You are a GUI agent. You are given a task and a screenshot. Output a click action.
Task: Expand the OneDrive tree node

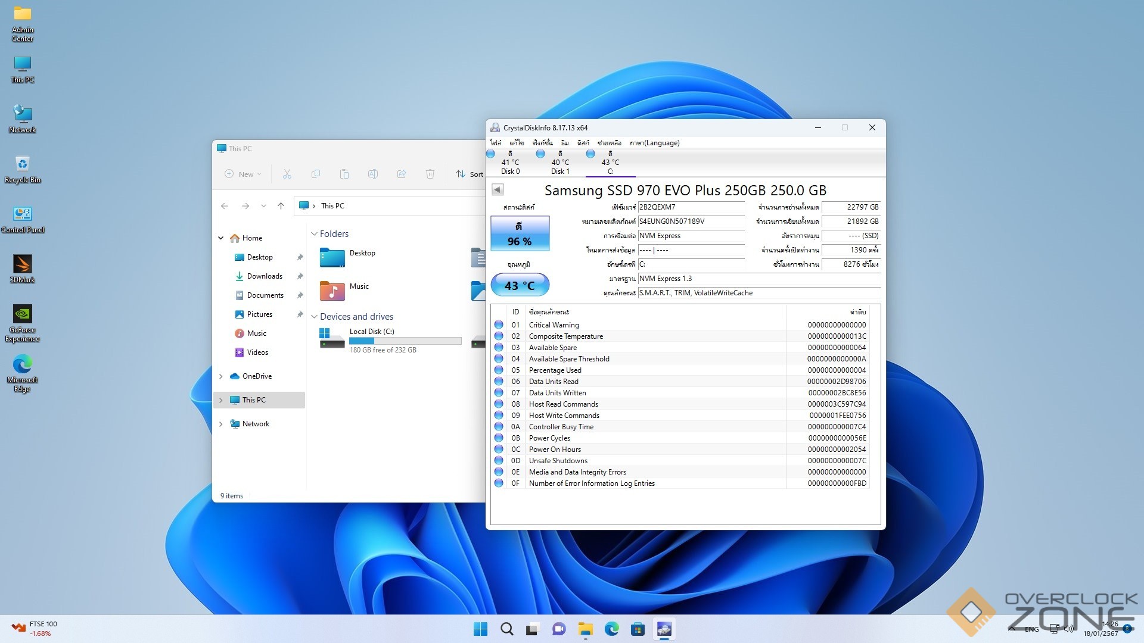click(x=221, y=376)
